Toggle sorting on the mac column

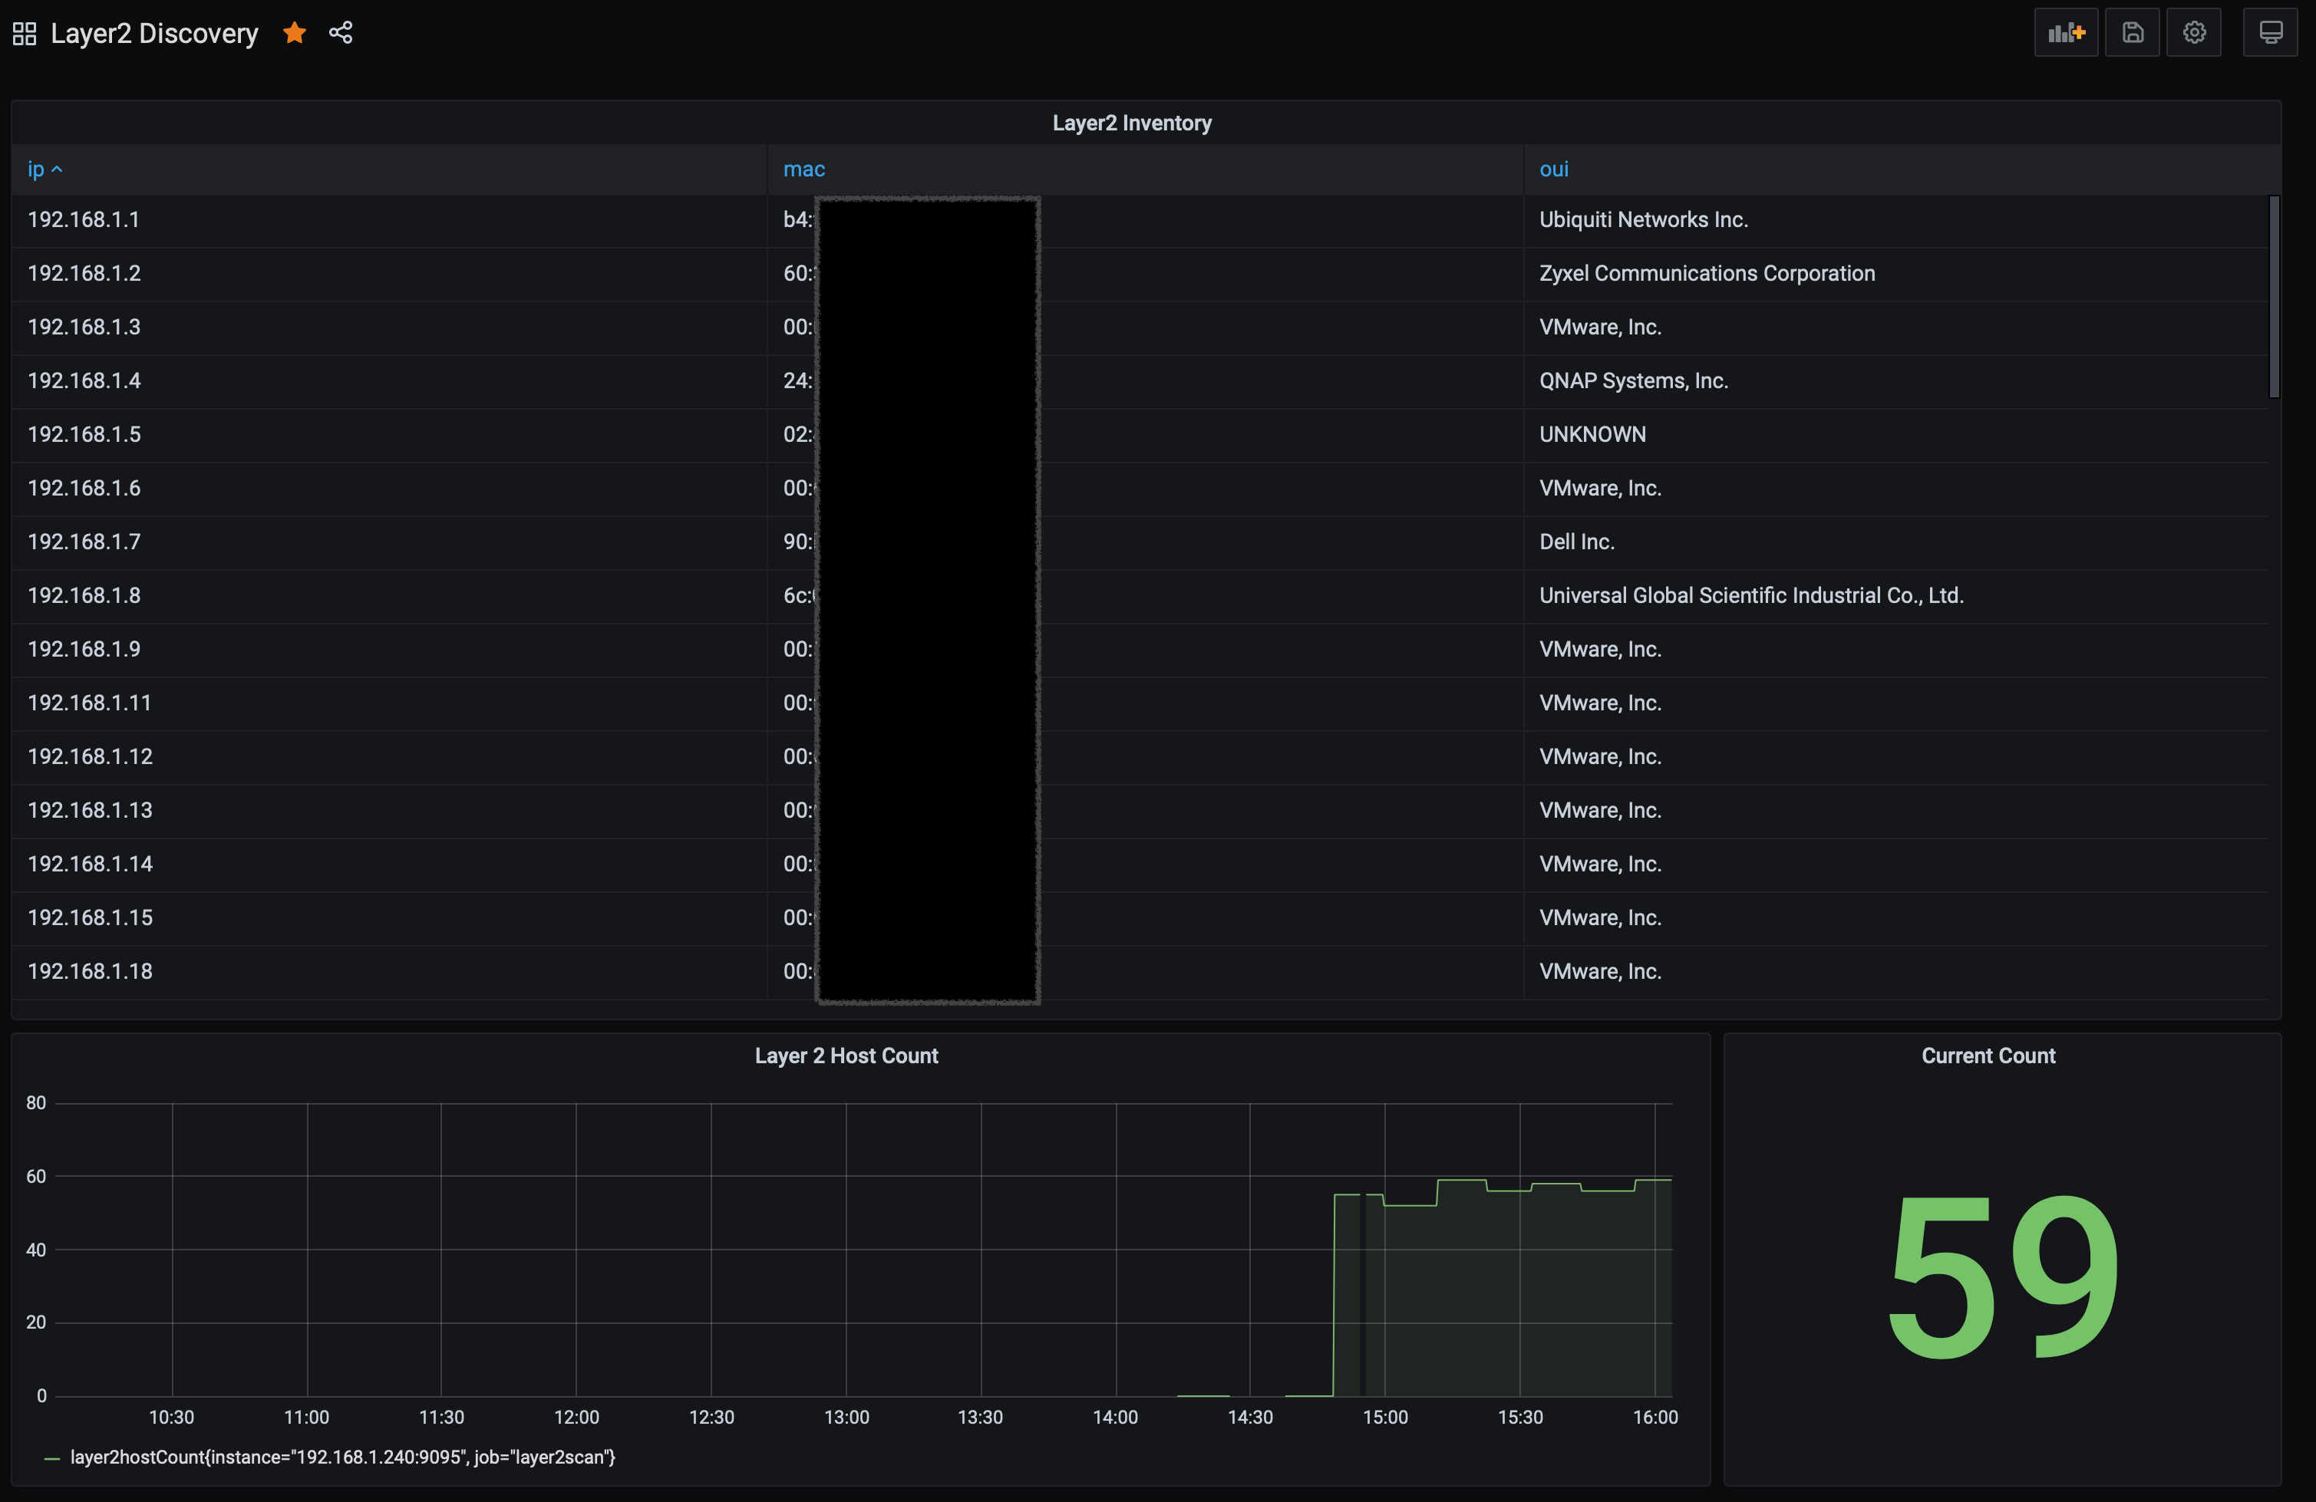coord(803,170)
